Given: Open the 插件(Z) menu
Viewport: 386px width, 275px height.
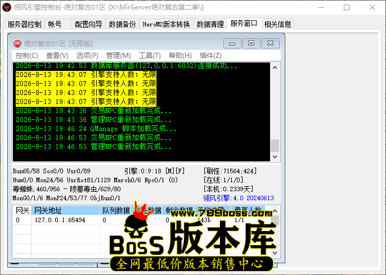Looking at the screenshot, I should point(210,56).
